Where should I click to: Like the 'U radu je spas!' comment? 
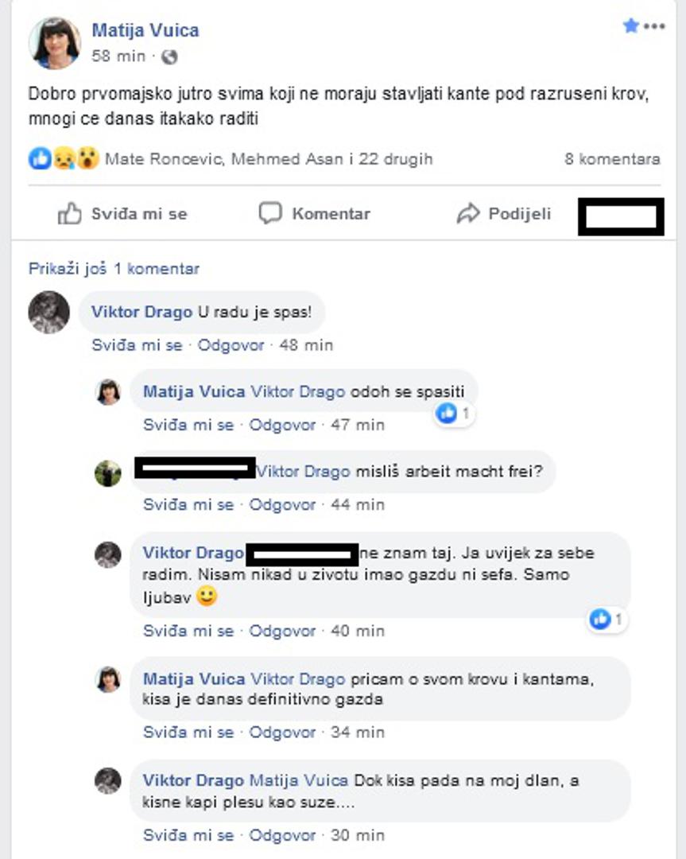137,345
